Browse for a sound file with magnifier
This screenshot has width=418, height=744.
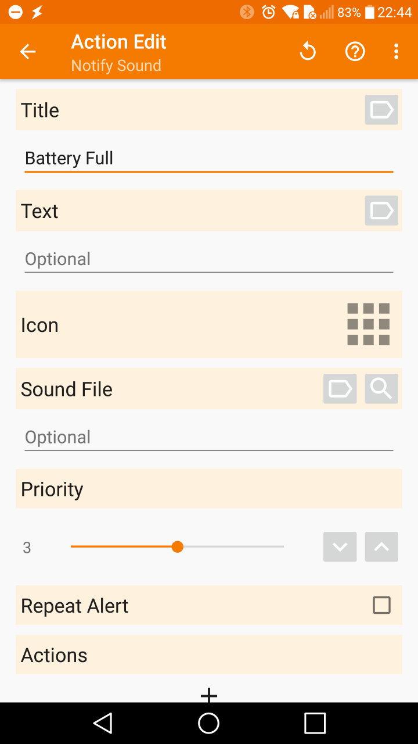pyautogui.click(x=381, y=389)
